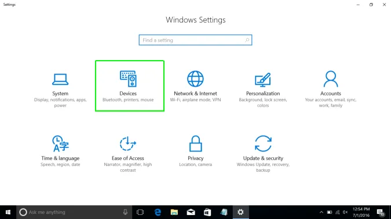The width and height of the screenshot is (391, 219).
Task: Click "Your accounts, email, sync, work, family" text
Action: [331, 102]
